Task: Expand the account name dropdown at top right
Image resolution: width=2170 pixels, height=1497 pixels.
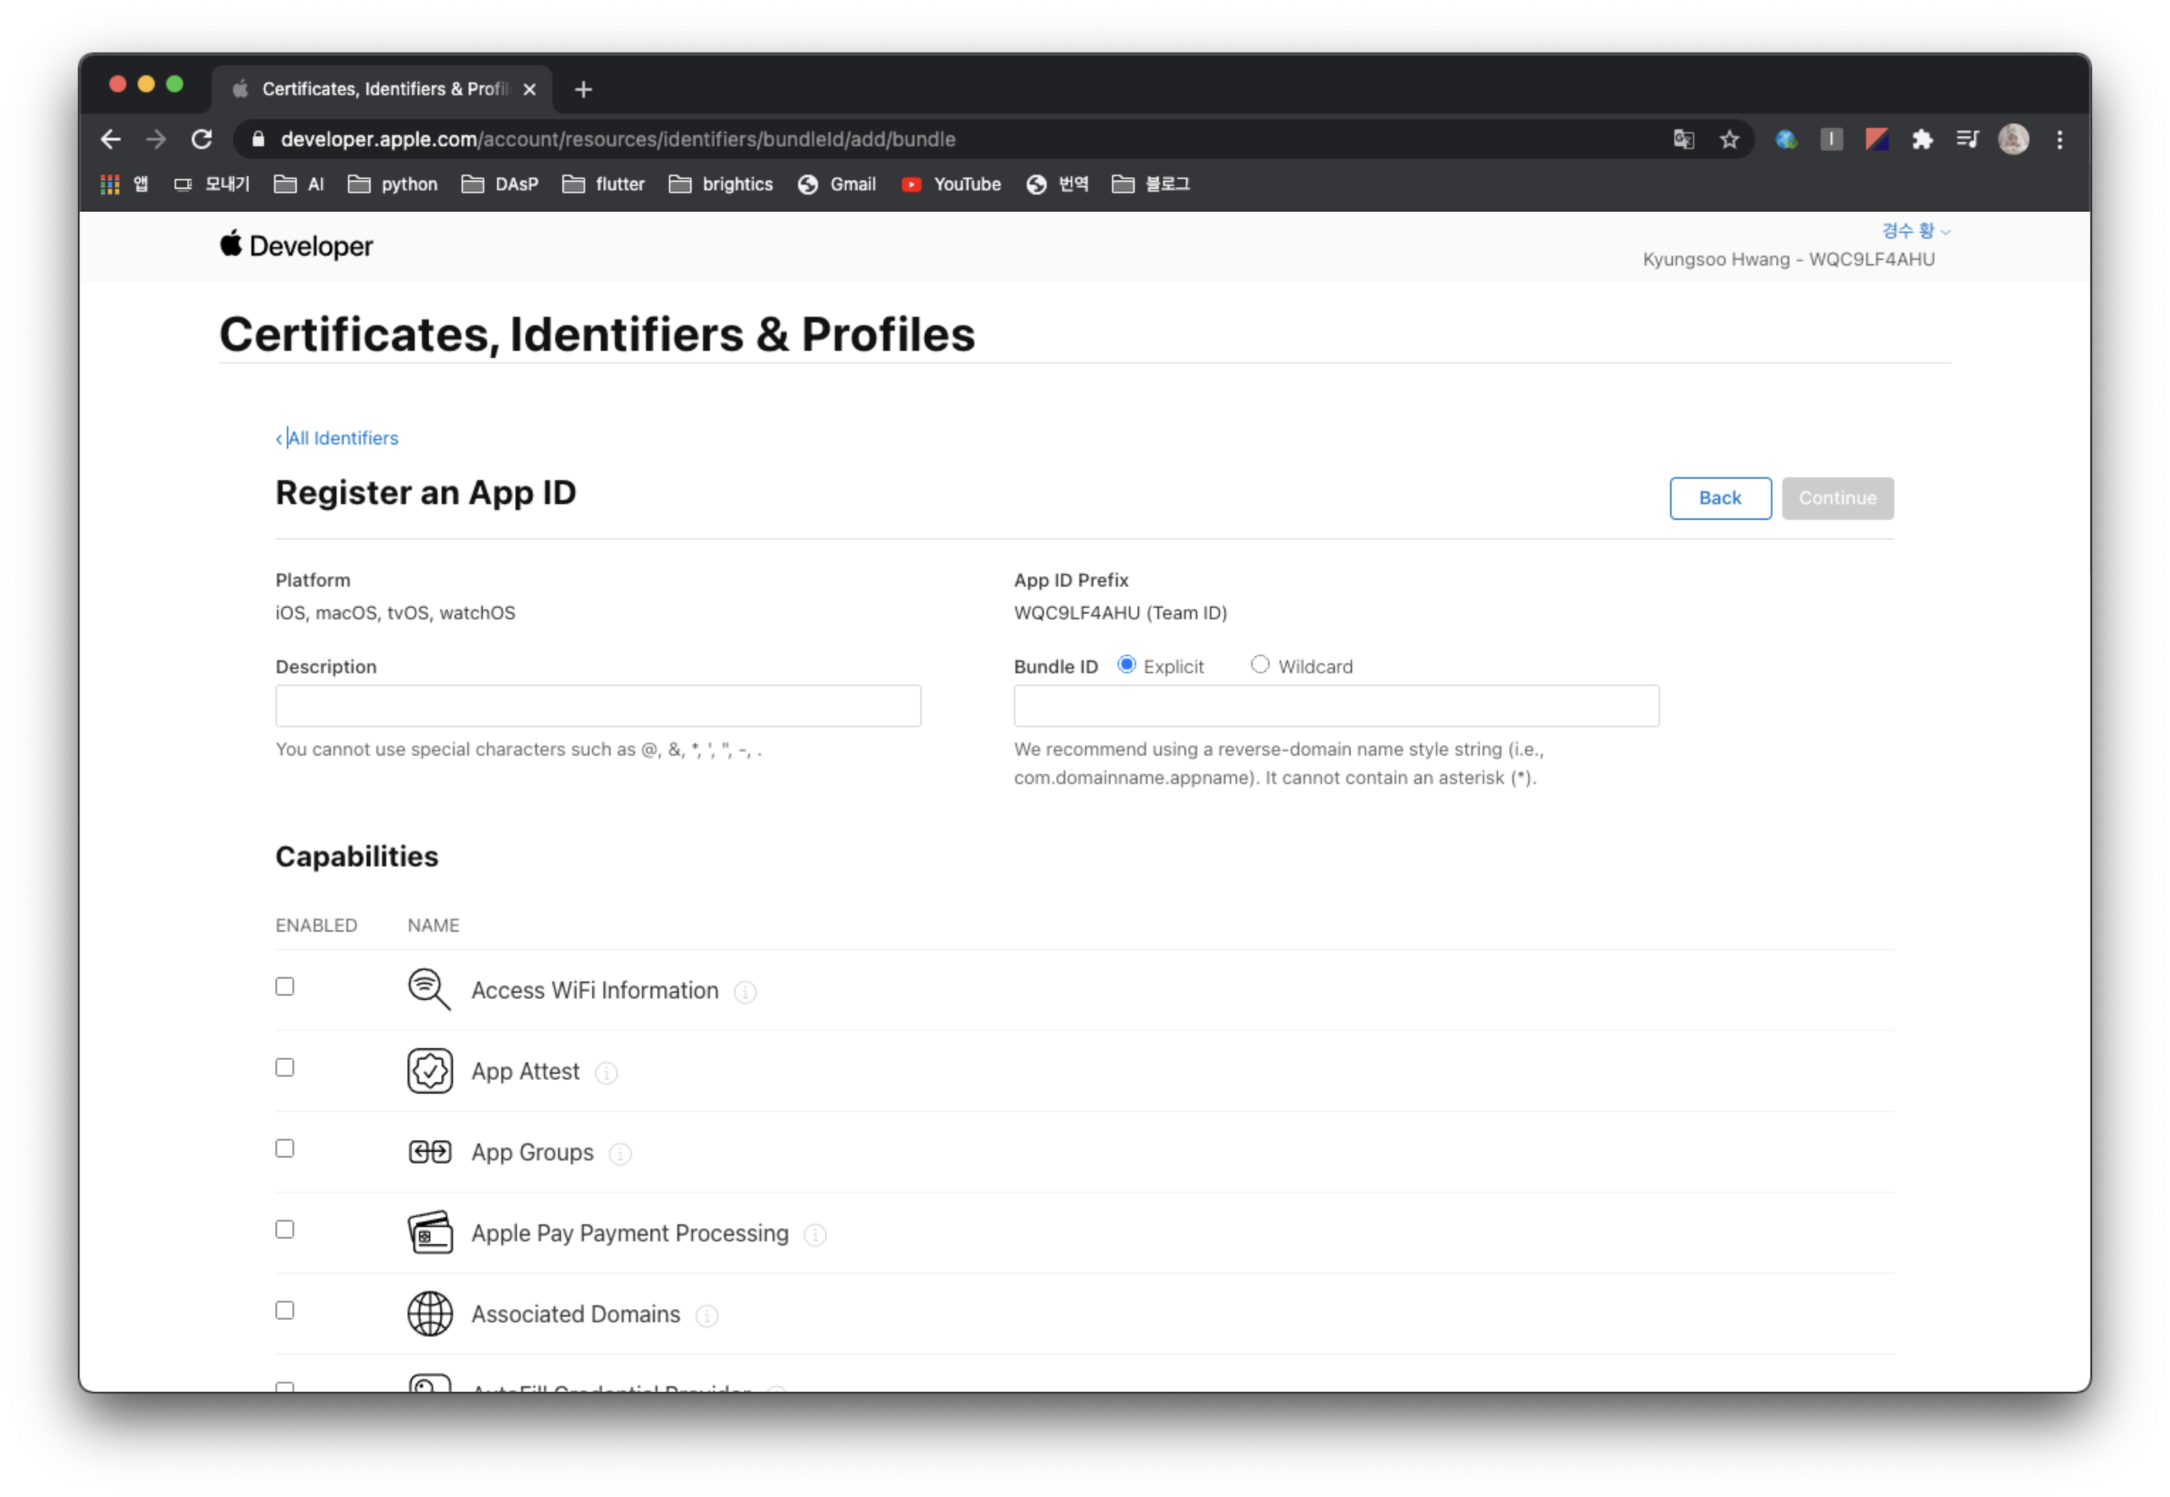Action: click(1915, 231)
